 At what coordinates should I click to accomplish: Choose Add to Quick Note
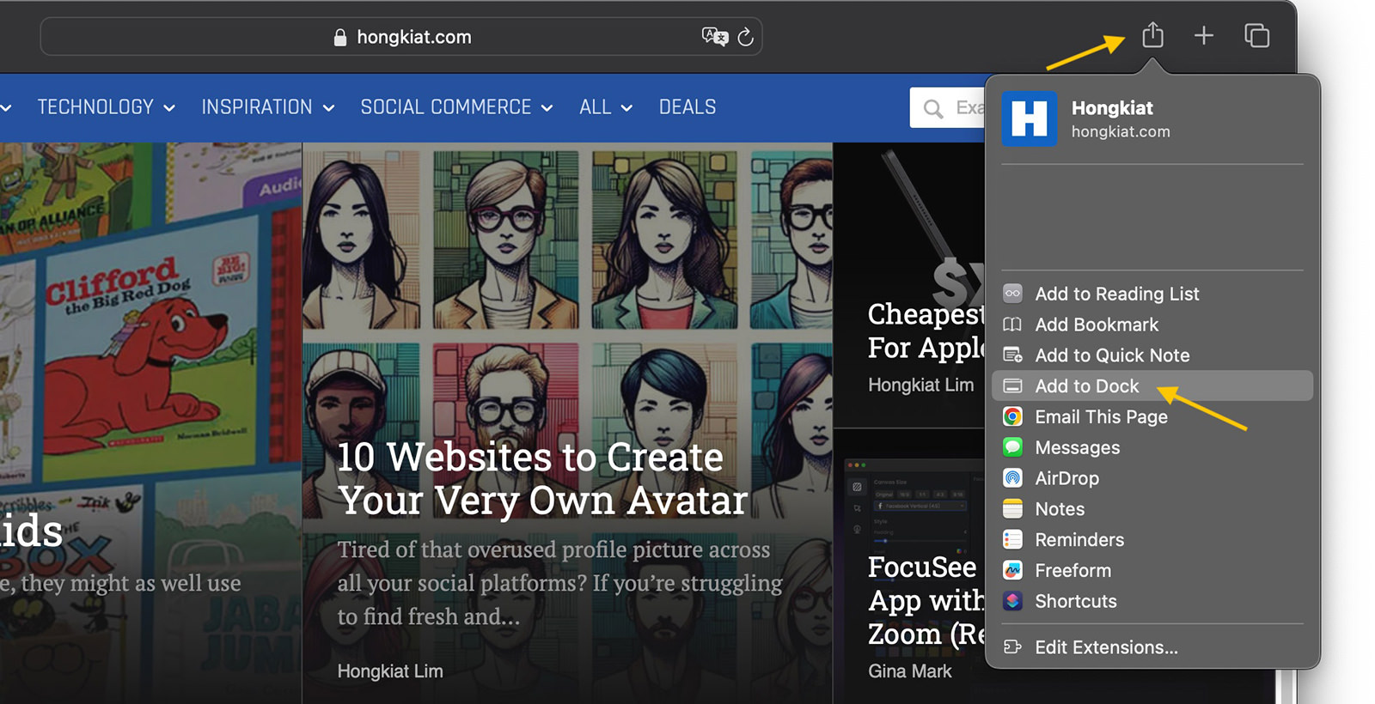(x=1152, y=355)
